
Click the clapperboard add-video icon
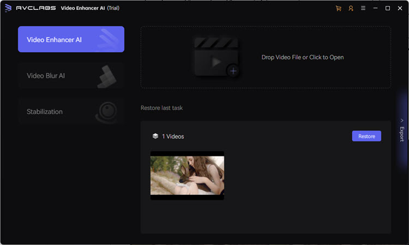point(216,57)
